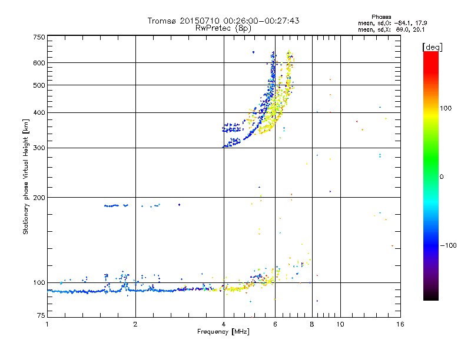The height and width of the screenshot is (353, 471).
Task: Select the 'RwPretec (8p)' subtitle text
Action: (223, 28)
